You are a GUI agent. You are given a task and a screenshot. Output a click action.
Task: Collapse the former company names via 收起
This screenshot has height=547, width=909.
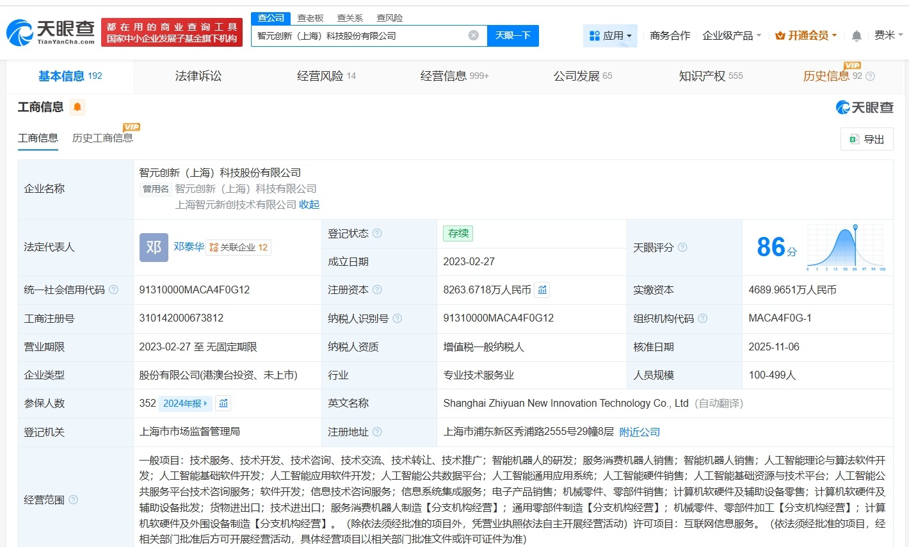pos(309,204)
